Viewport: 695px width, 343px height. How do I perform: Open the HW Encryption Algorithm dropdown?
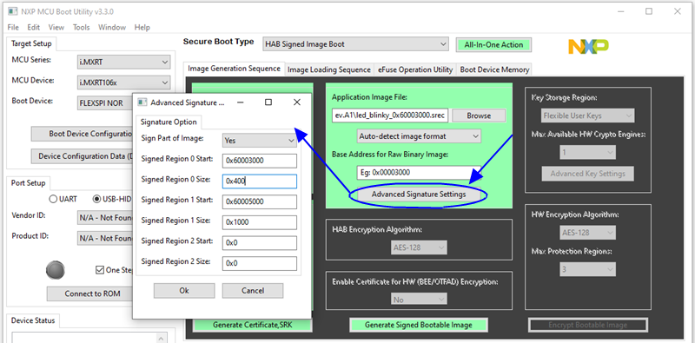tap(588, 232)
